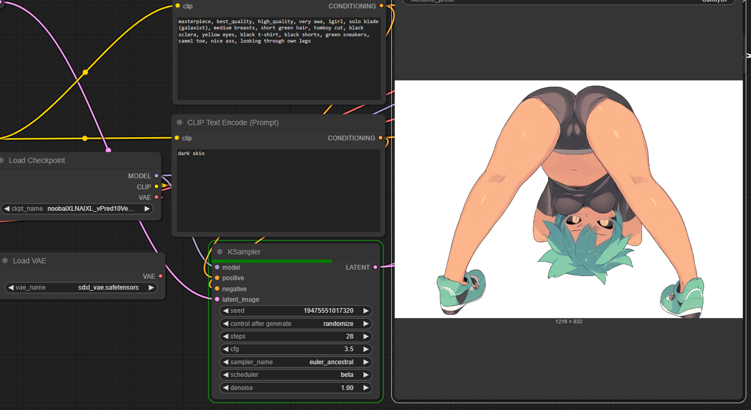
Task: Collapse the Load Checkpoint node via its dot
Action: (x=2, y=160)
